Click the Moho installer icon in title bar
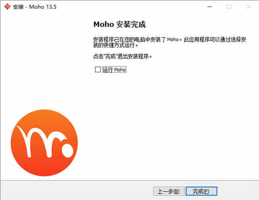Viewport: 259px width, 200px height. pos(7,7)
